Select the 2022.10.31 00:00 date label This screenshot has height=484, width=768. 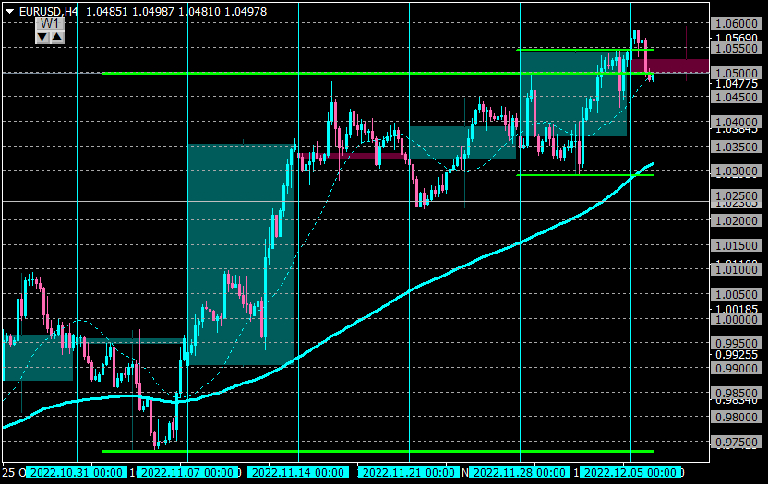tap(77, 473)
